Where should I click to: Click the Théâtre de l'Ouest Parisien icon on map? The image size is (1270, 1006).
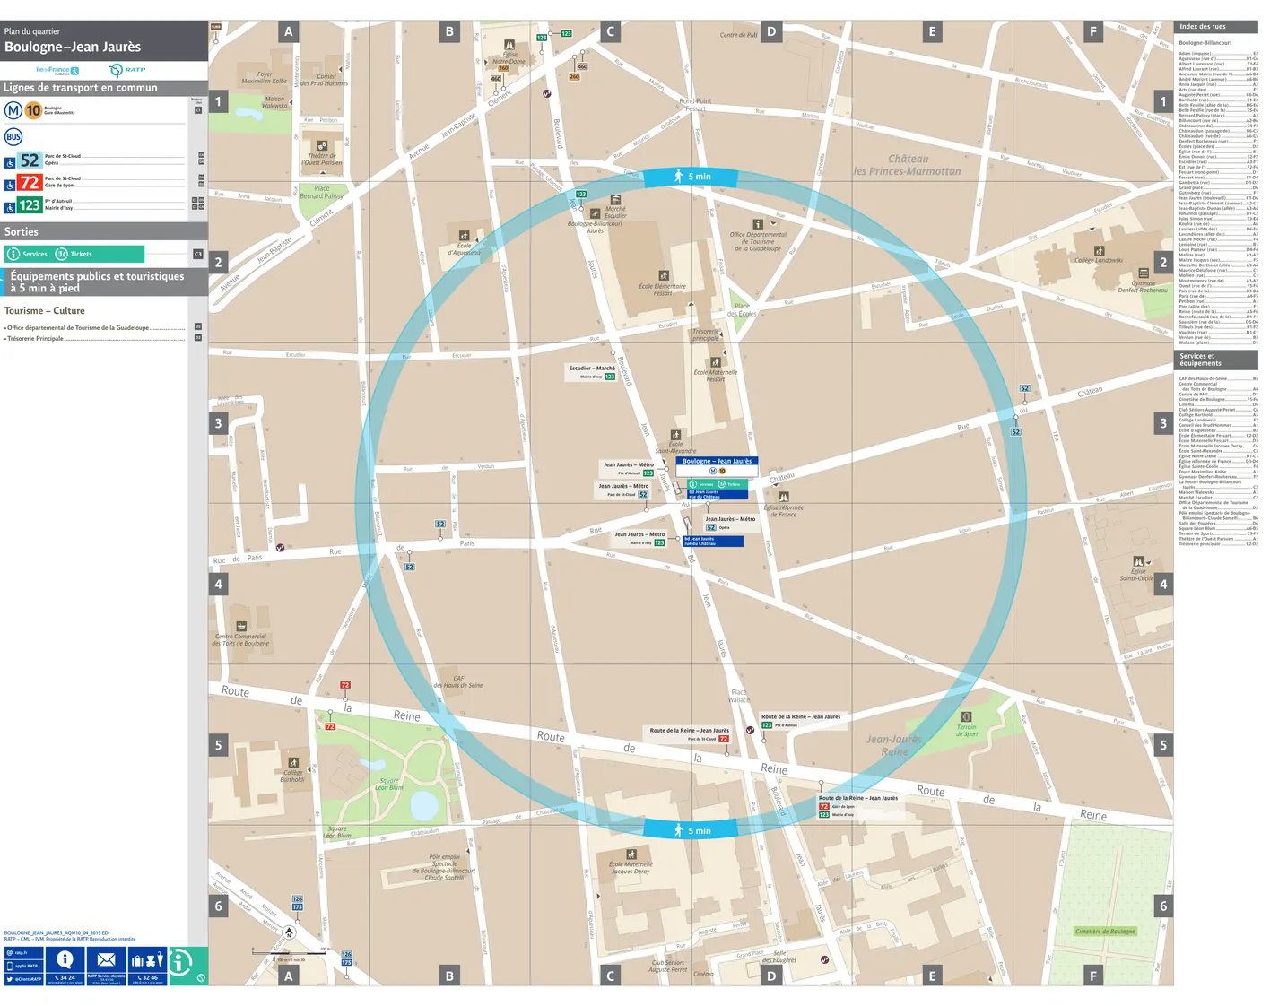click(x=322, y=145)
